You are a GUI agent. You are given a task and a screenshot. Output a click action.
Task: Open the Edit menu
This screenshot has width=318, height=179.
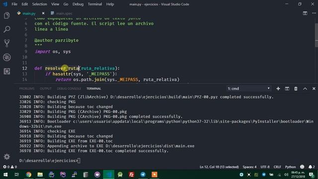[24, 4]
